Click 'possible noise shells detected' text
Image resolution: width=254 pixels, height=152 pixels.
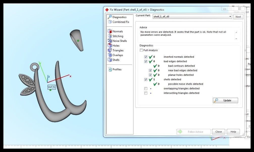point(186,84)
